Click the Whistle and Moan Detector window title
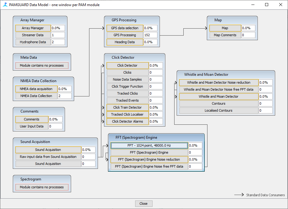 pyautogui.click(x=206, y=74)
